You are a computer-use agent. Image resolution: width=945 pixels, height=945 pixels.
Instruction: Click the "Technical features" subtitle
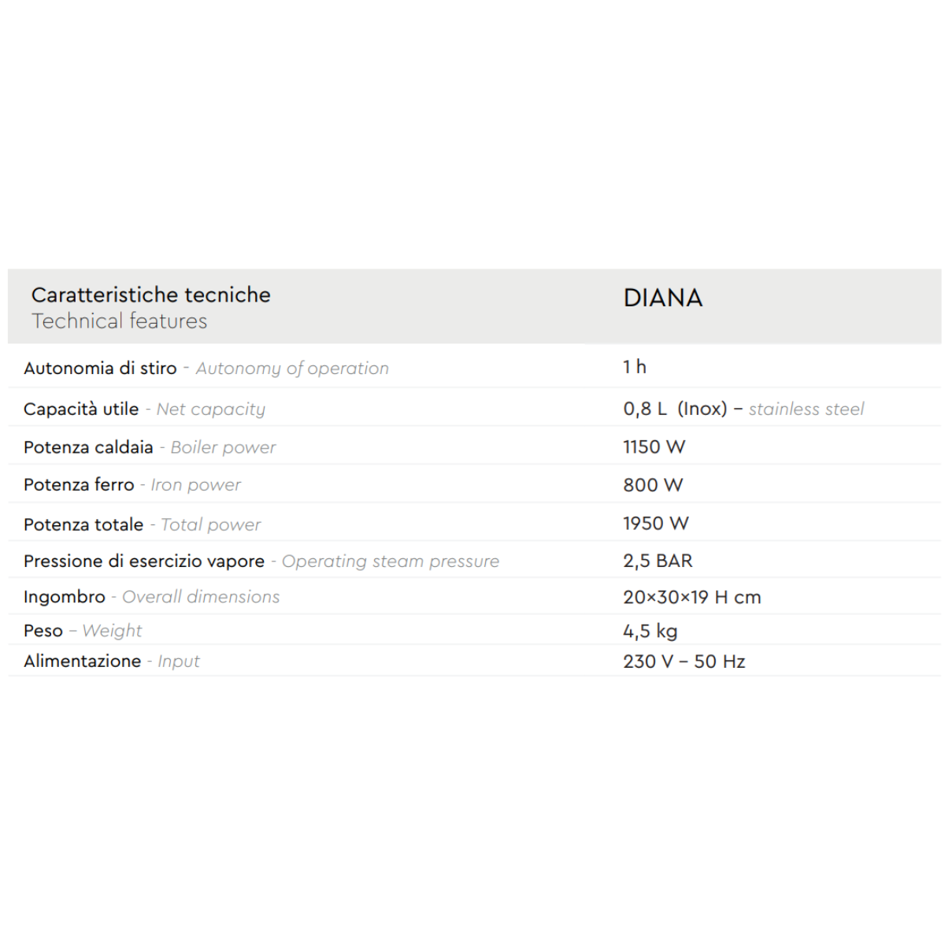[120, 321]
